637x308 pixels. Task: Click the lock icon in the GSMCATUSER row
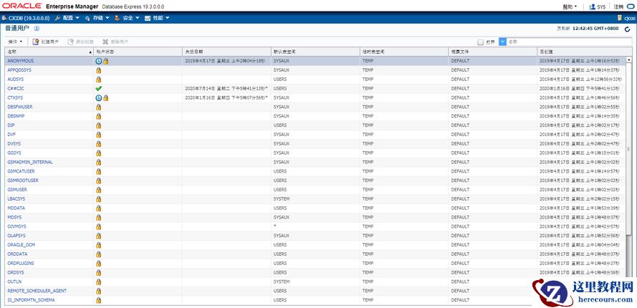[x=98, y=171]
